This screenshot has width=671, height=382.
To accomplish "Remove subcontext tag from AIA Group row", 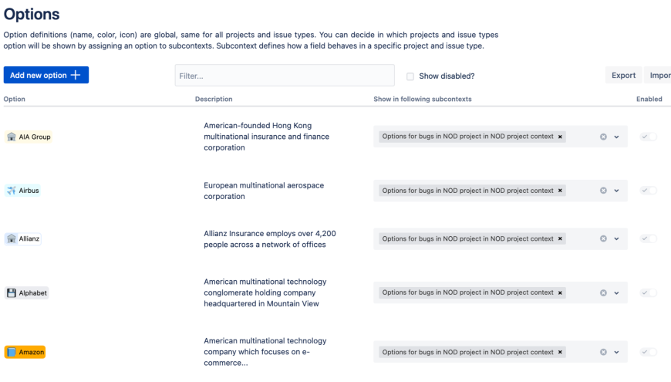I will tap(561, 137).
